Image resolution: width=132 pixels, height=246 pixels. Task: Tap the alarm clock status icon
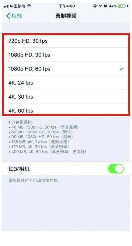click(x=106, y=6)
